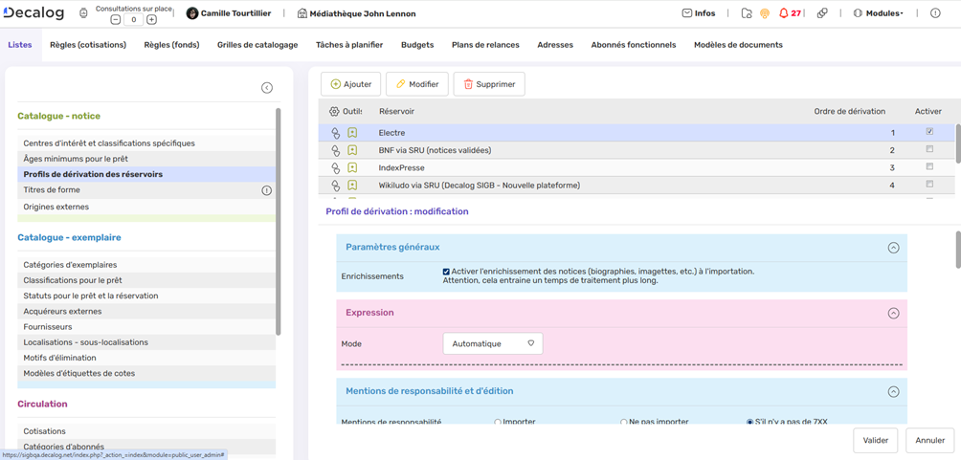Increase on-site consultations with plus button

151,19
